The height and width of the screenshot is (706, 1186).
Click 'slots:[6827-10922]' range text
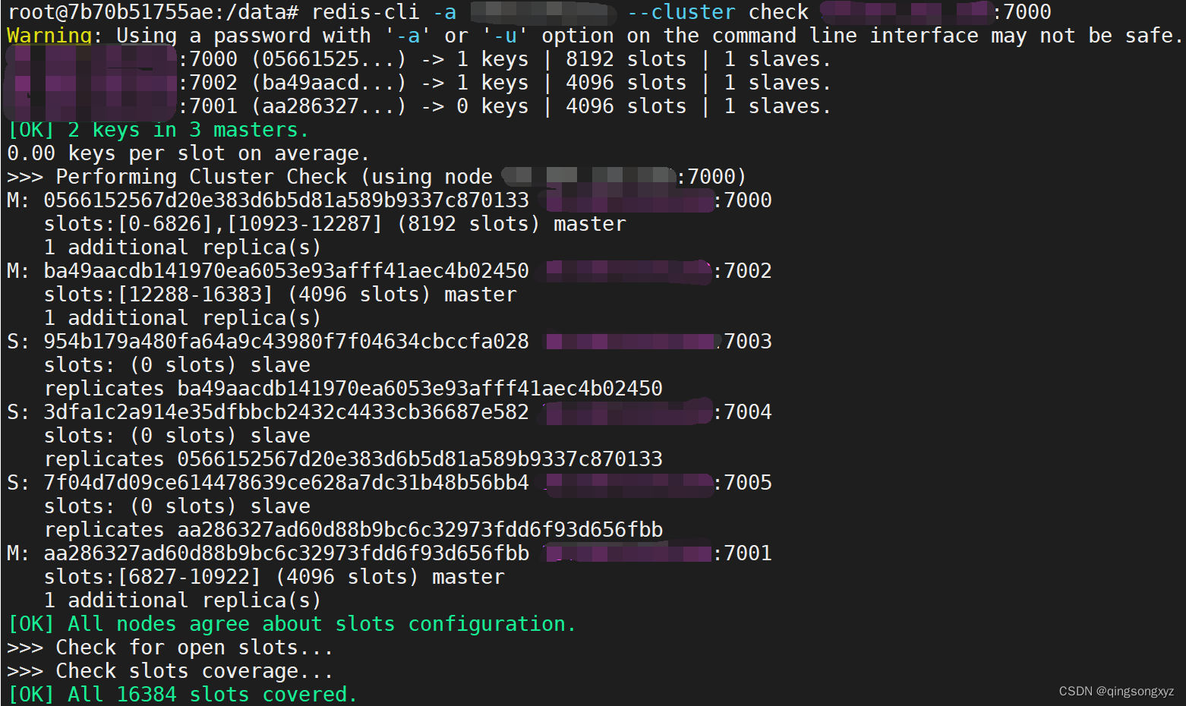tap(152, 577)
